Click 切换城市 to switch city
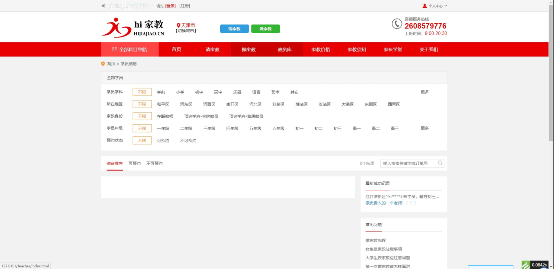This screenshot has height=269, width=554. (x=186, y=31)
